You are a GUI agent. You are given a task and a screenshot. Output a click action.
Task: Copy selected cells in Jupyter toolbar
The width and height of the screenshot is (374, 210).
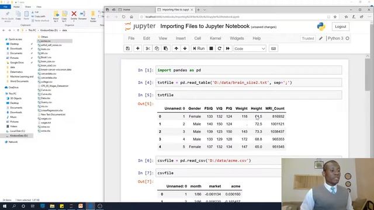(157, 48)
